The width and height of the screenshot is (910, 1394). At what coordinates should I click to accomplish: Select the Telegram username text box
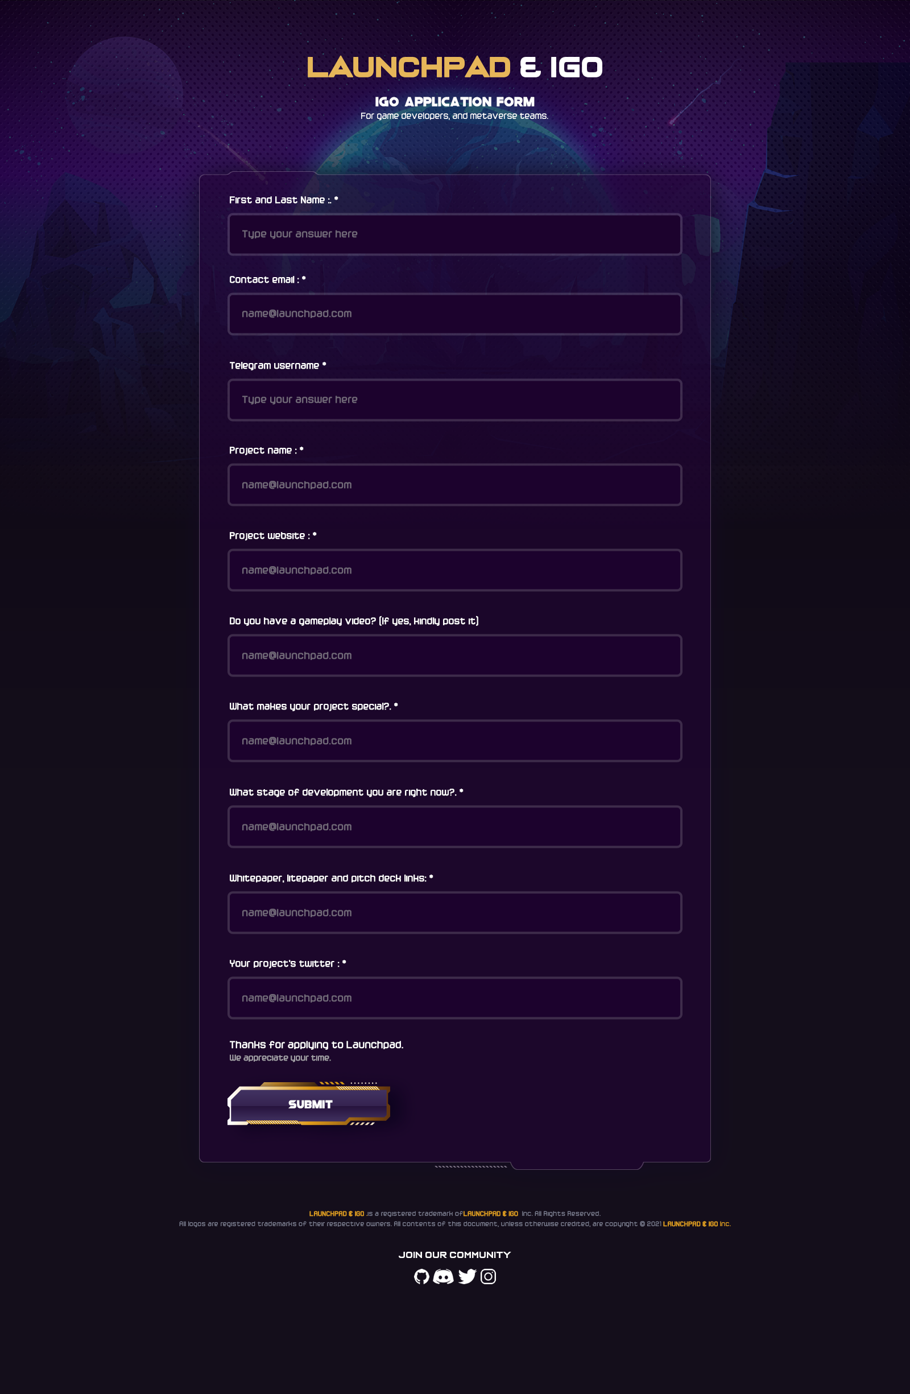click(x=454, y=400)
